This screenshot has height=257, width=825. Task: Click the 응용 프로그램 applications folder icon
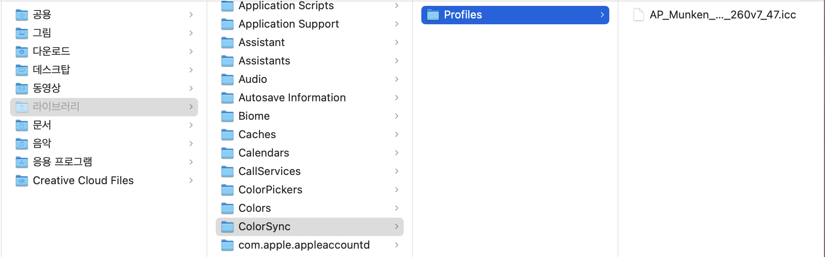(x=22, y=162)
